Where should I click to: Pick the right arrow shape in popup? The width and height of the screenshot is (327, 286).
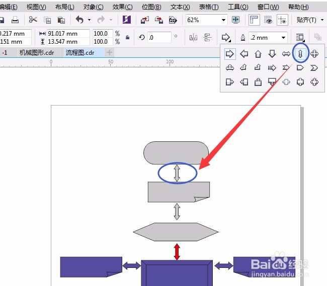point(230,54)
